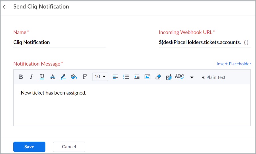Open the background fill color bucket
256x154 pixels.
(74, 77)
